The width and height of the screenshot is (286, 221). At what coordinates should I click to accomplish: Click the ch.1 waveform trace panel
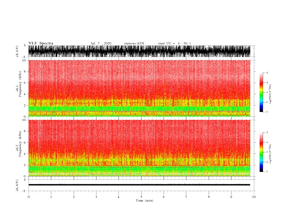(x=139, y=51)
